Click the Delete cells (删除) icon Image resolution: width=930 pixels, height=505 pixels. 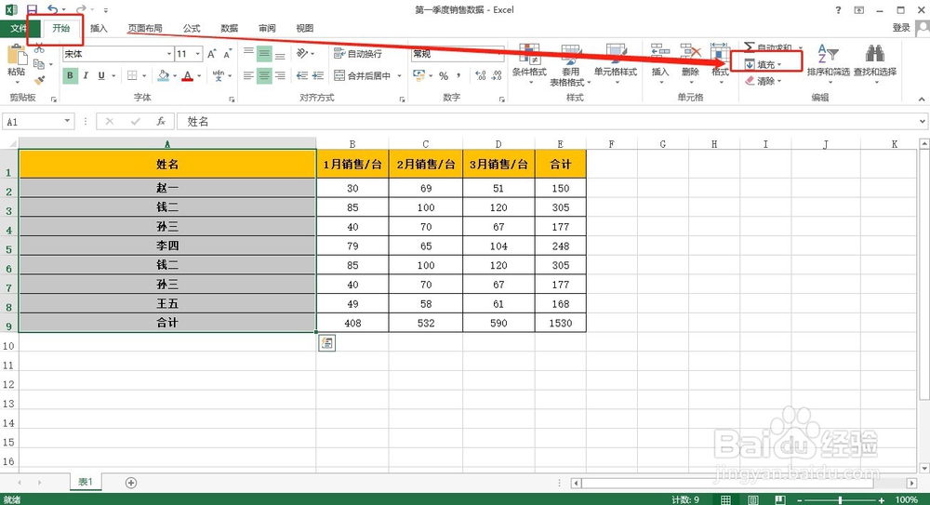(690, 52)
